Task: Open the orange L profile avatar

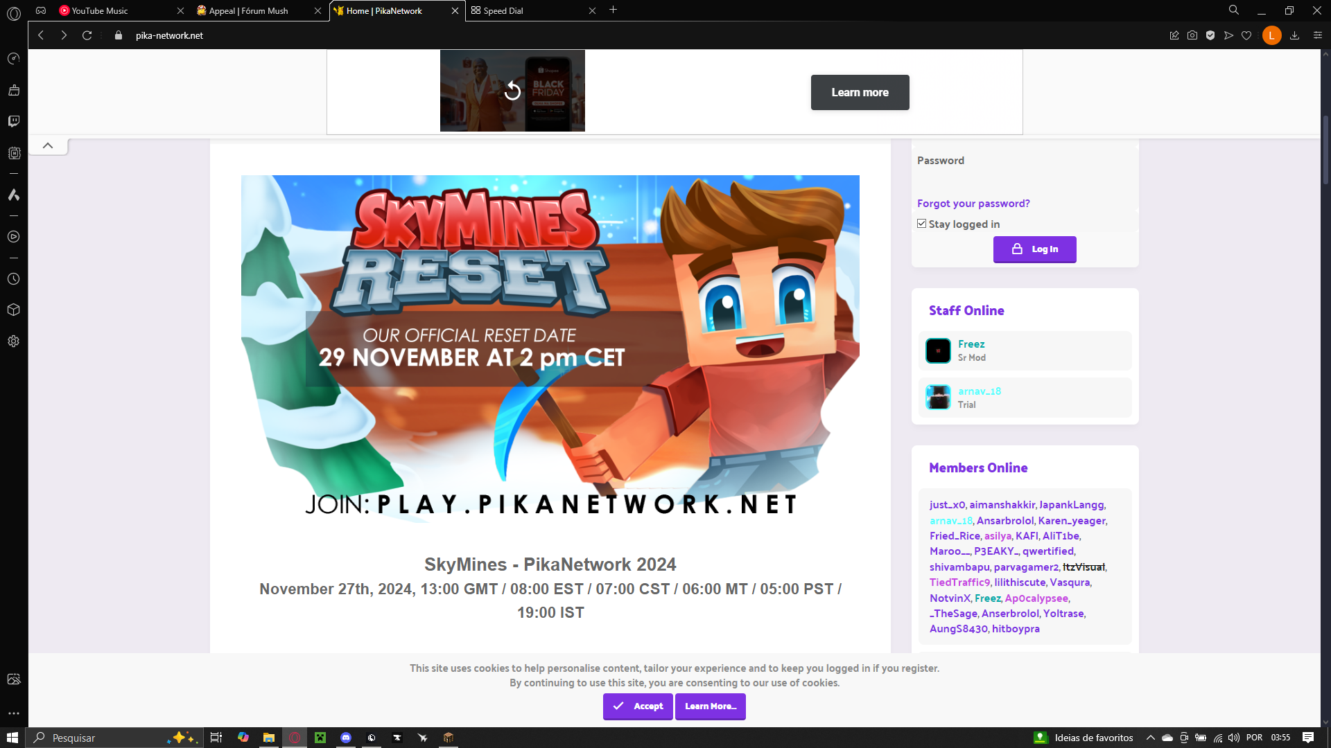Action: coord(1271,35)
